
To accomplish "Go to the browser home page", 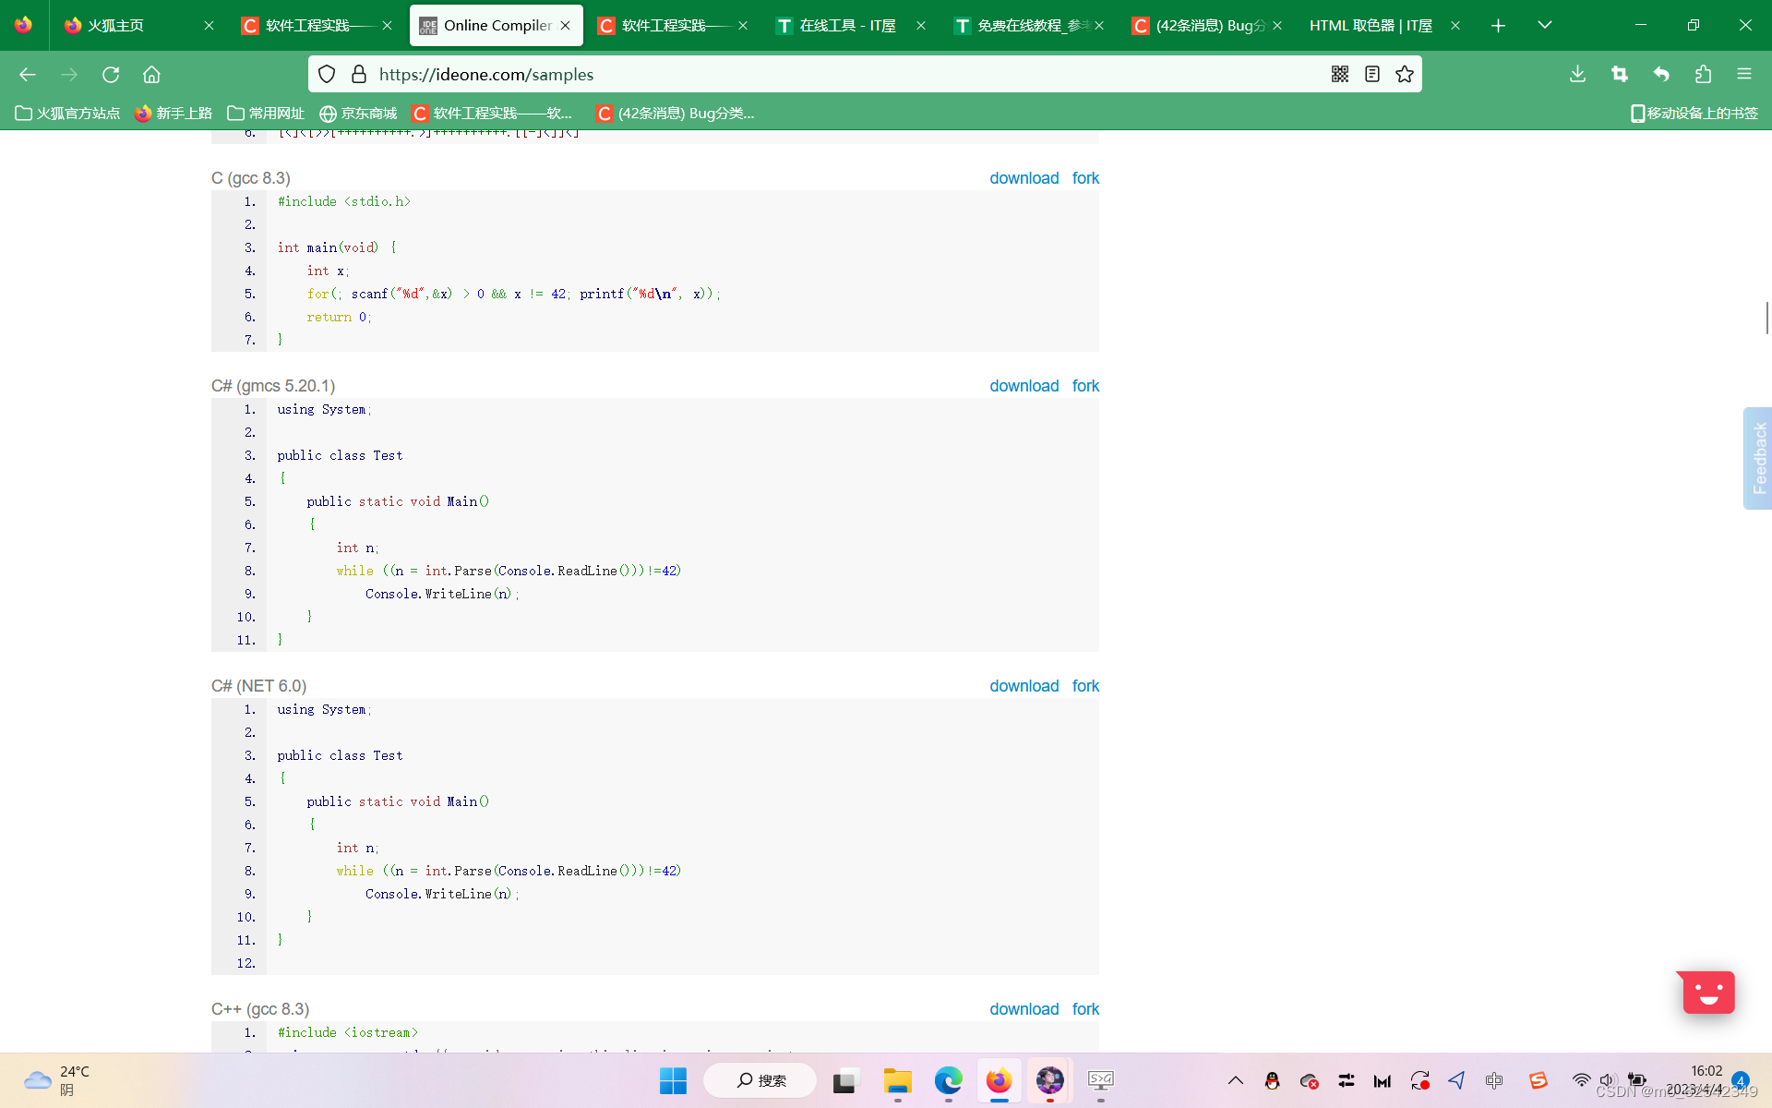I will click(151, 74).
